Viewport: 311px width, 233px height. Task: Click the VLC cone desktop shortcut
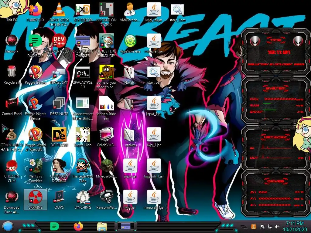point(59,14)
